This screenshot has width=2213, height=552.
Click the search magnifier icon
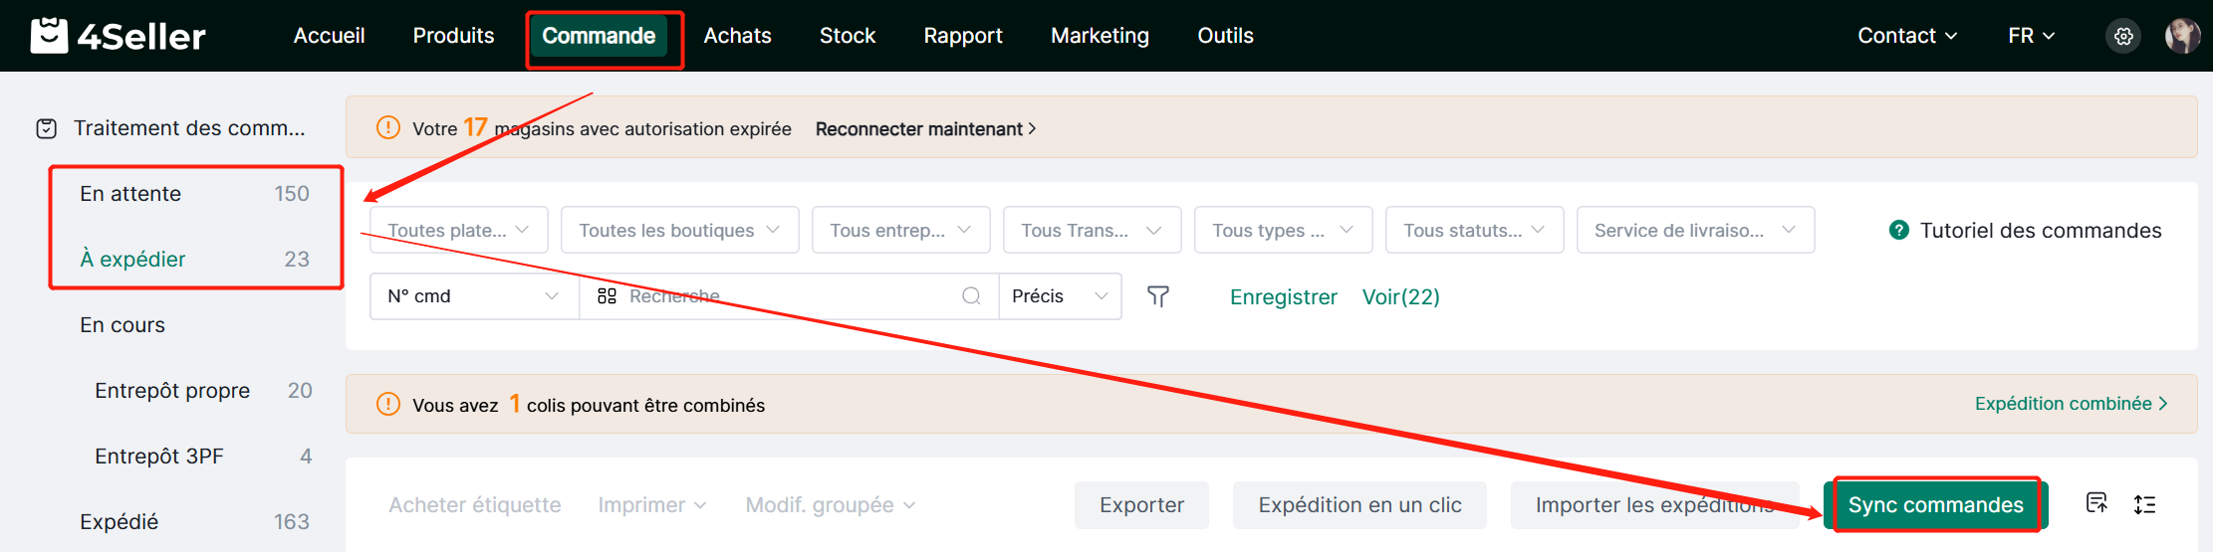(x=971, y=296)
